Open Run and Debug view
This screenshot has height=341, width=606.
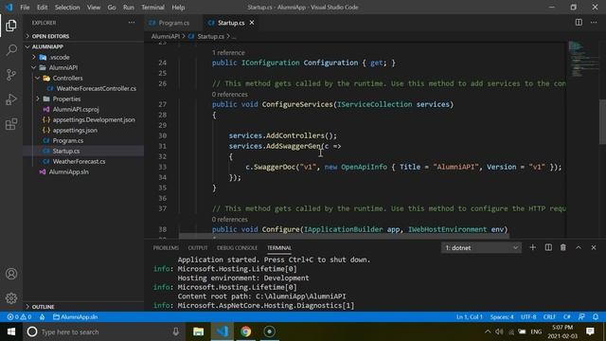click(x=11, y=99)
